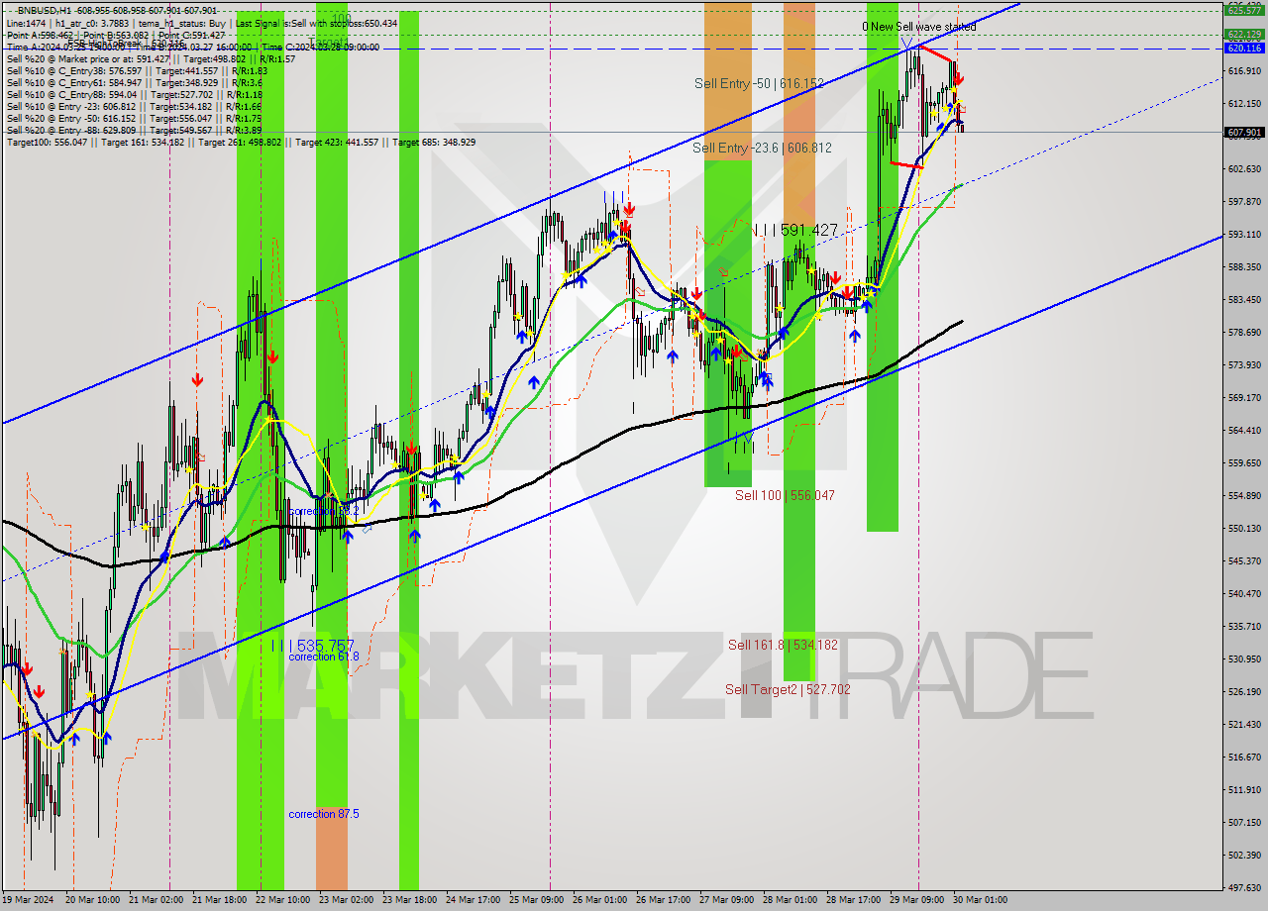Click the 521.430 price axis value
The width and height of the screenshot is (1268, 911).
[1244, 725]
